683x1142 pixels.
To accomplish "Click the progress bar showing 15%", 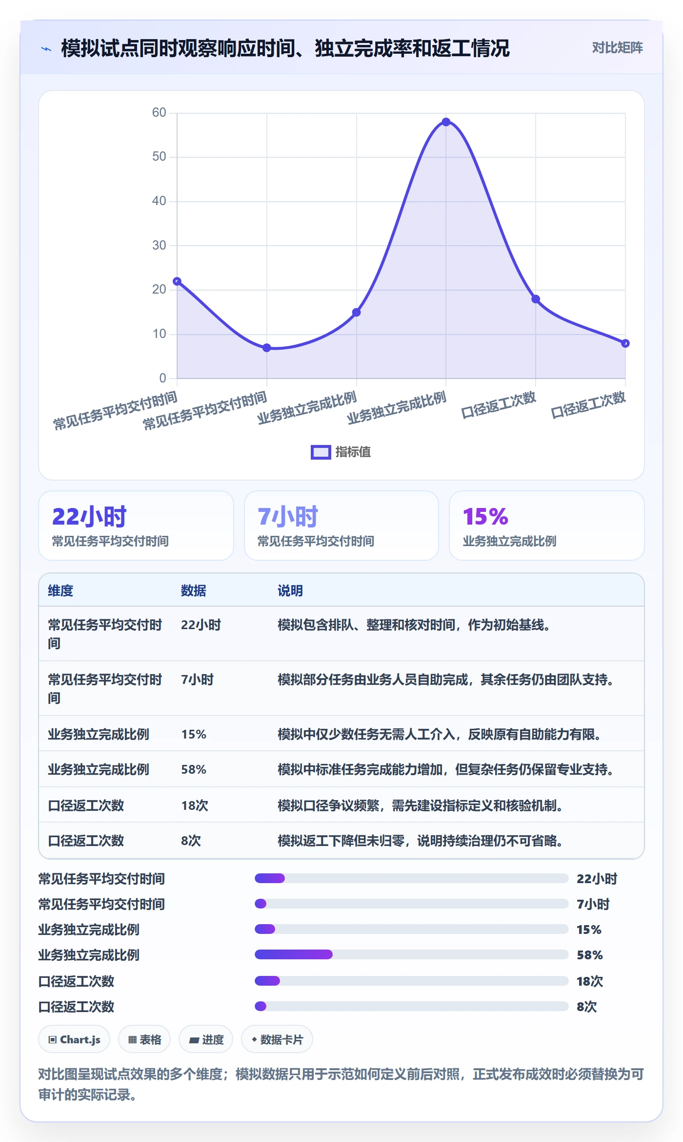I will coord(411,929).
